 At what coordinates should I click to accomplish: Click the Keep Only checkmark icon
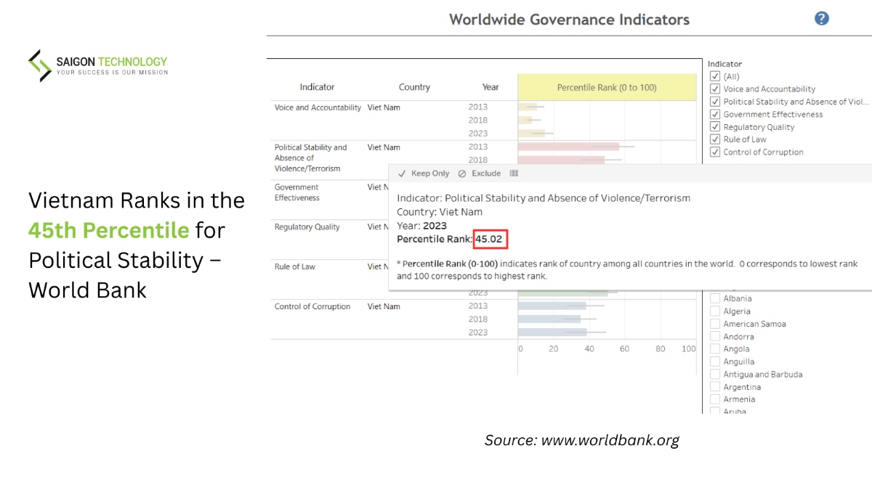click(402, 173)
